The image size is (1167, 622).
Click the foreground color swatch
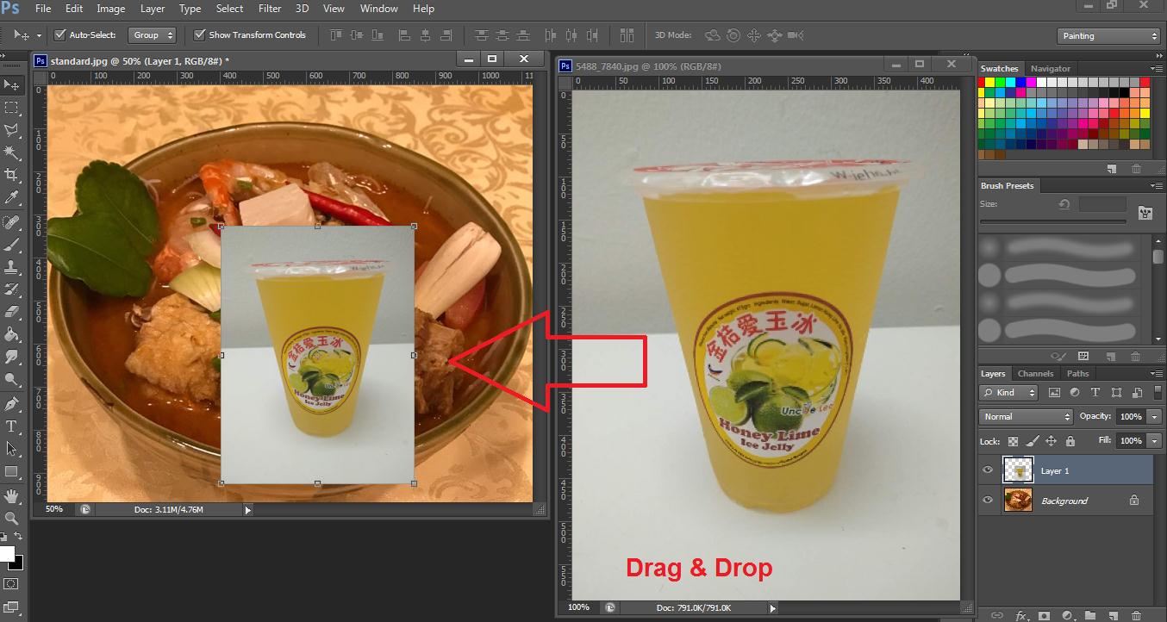point(6,553)
